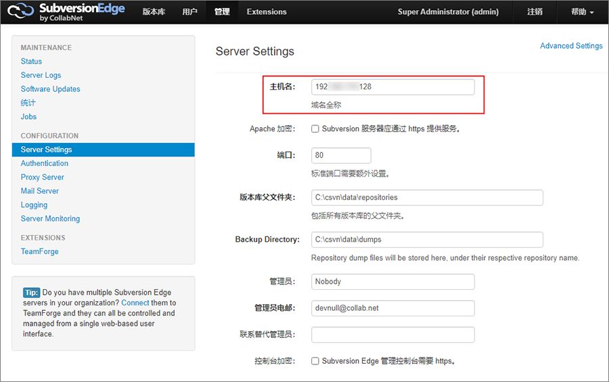Click the Tip: badge

pos(31,293)
